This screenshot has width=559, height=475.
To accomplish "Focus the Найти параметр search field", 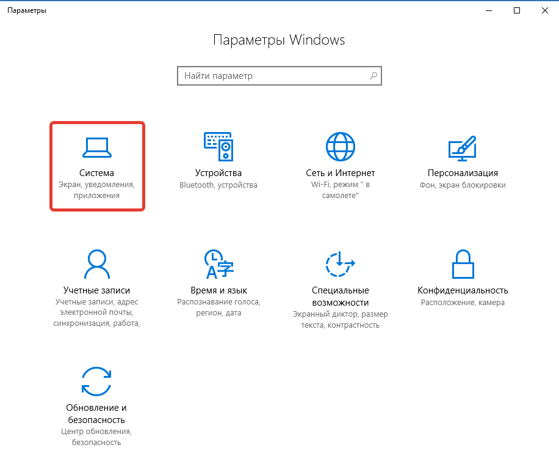I will click(279, 76).
